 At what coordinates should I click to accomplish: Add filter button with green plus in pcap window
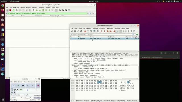pyautogui.click(x=137, y=35)
